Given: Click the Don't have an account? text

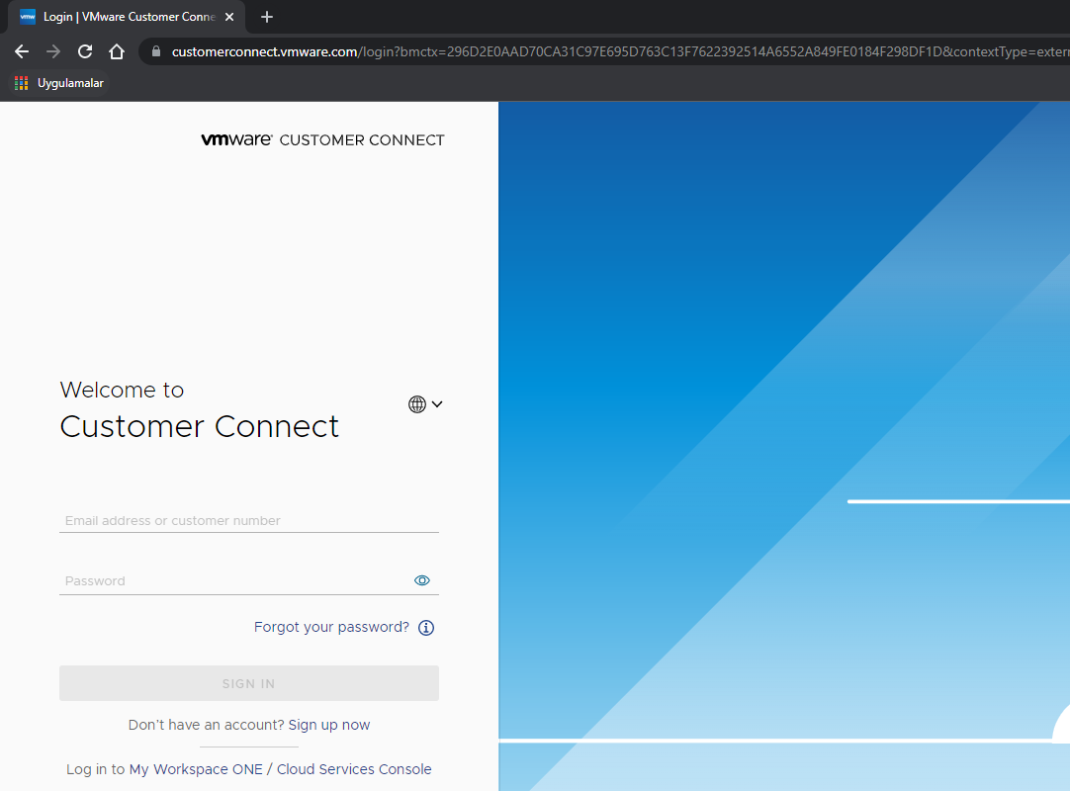Looking at the screenshot, I should tap(206, 725).
